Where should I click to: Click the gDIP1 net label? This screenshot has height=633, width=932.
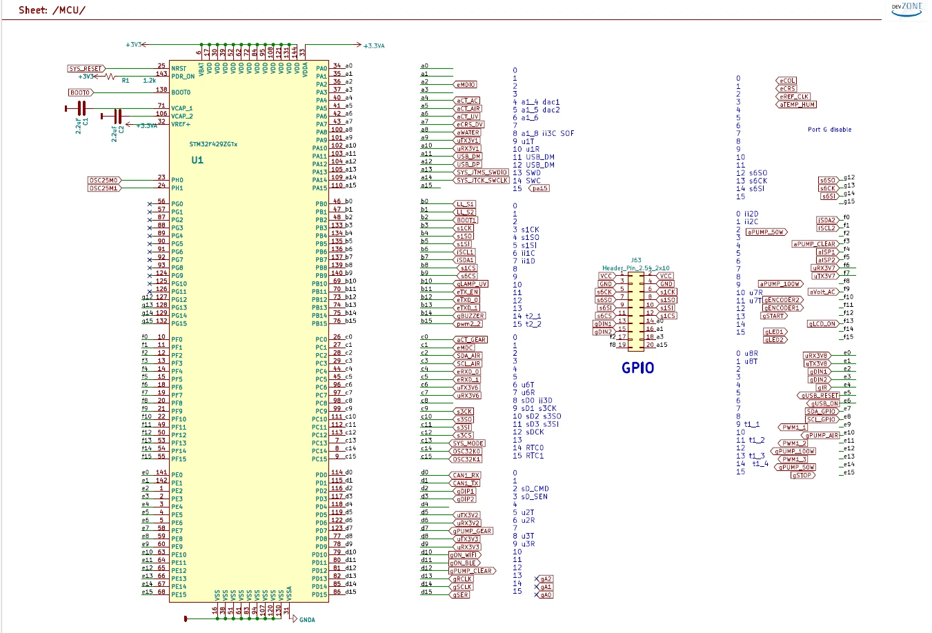point(466,492)
